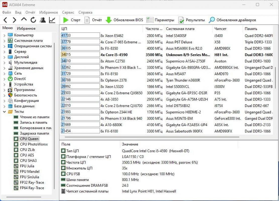Open the graph chart toolbar icon
The image size is (279, 201).
(x=52, y=20)
